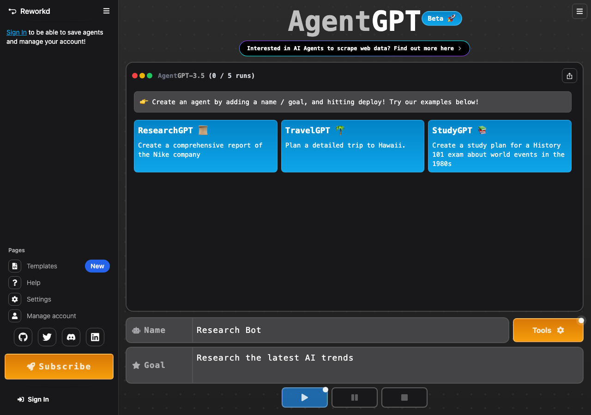Click the yellow window dot
Screen dimensions: 591x415
pyautogui.click(x=142, y=76)
